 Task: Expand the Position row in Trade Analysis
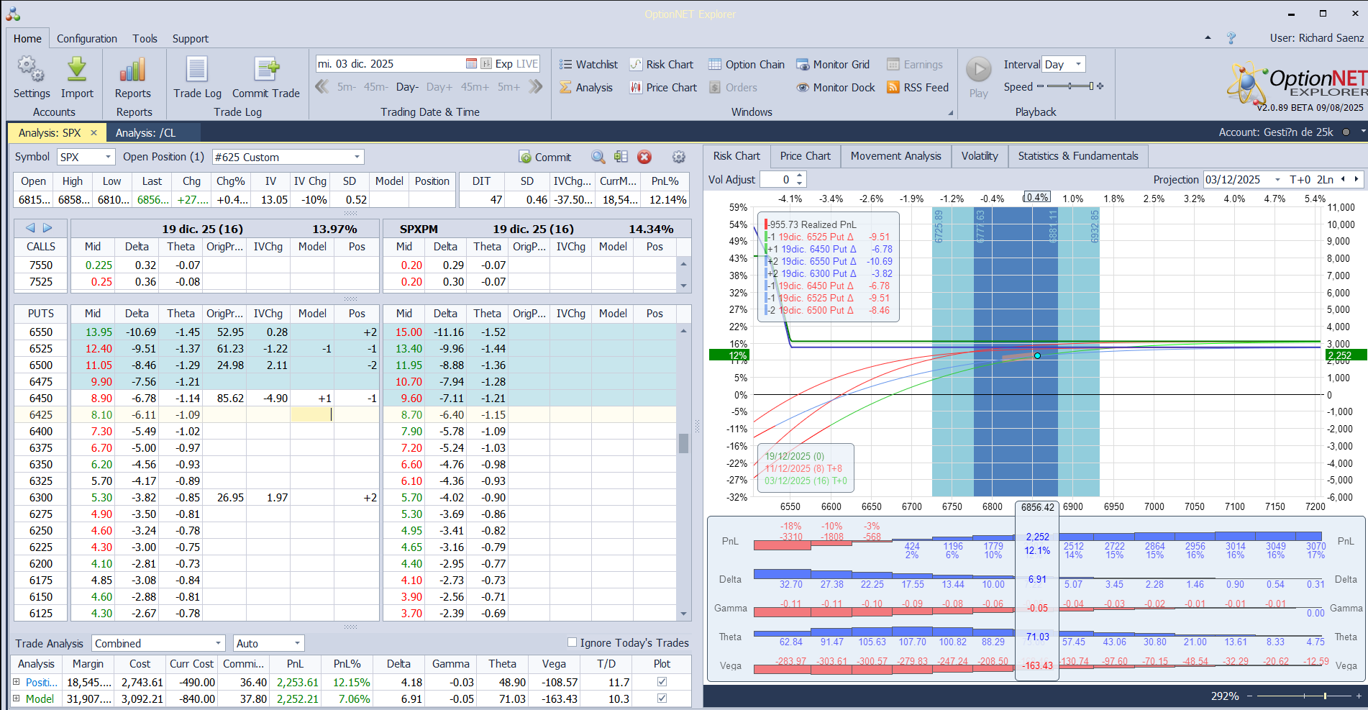pos(16,682)
